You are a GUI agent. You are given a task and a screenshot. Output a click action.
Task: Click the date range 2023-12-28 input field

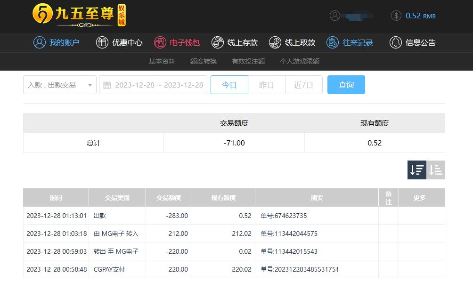coord(153,85)
